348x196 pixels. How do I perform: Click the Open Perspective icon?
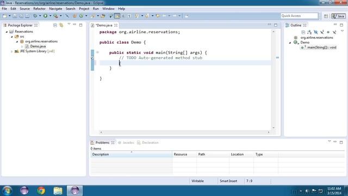(326, 16)
